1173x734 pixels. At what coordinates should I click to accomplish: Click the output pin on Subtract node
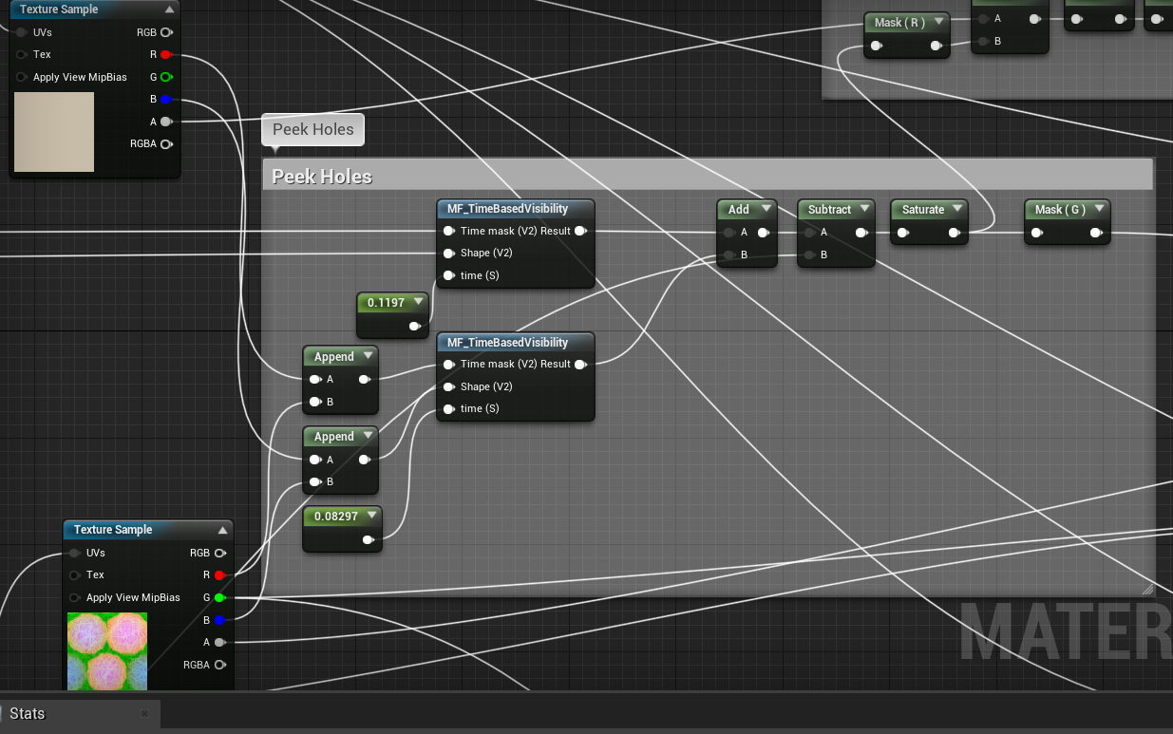point(861,233)
